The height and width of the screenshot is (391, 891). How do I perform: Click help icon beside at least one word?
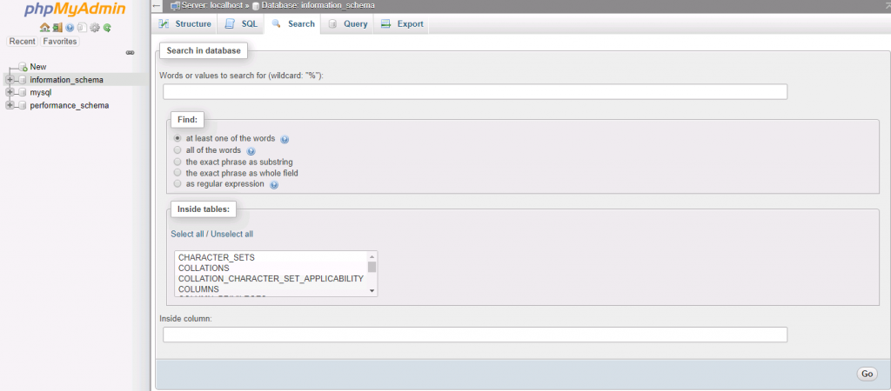[x=285, y=139]
